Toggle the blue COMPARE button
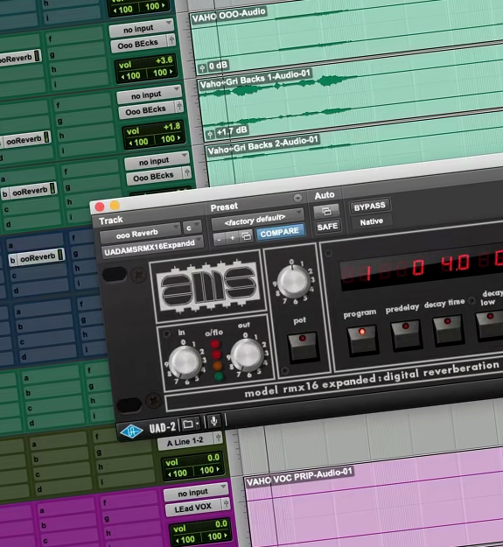This screenshot has width=503, height=547. (280, 232)
